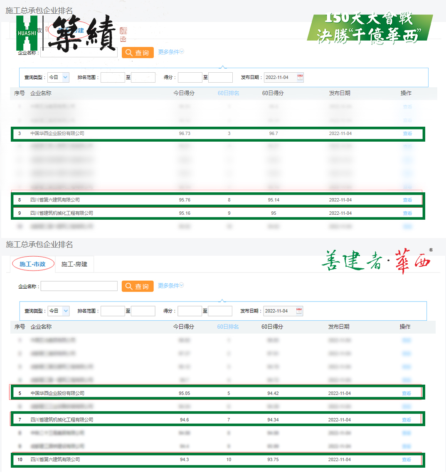The height and width of the screenshot is (476, 446).
Task: Click the orange 查询 button in the upper panel
Action: [x=138, y=52]
